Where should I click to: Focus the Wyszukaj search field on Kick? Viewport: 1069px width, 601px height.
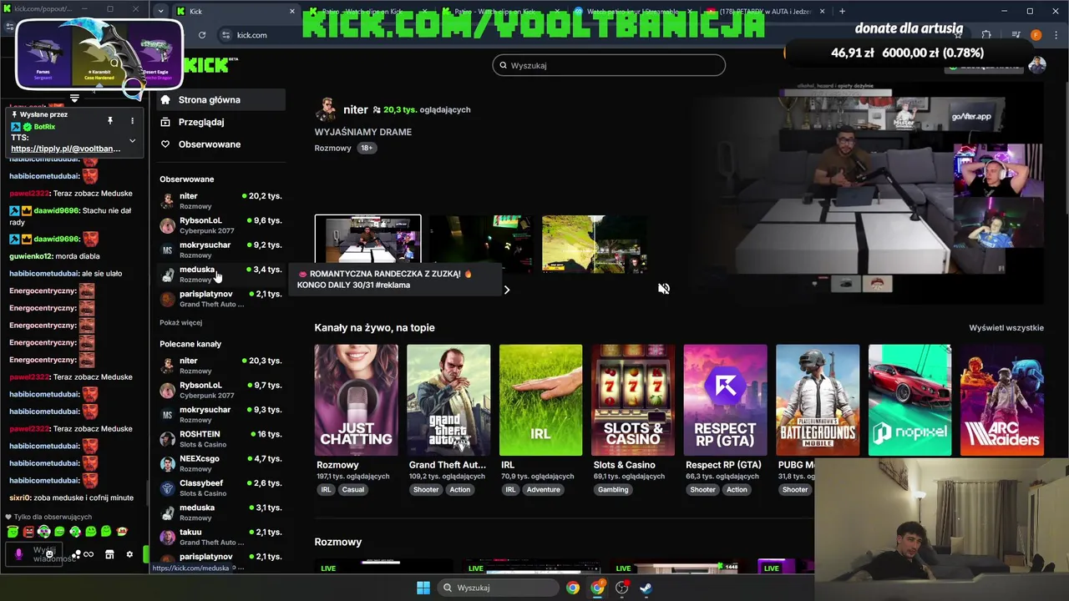[x=609, y=65]
